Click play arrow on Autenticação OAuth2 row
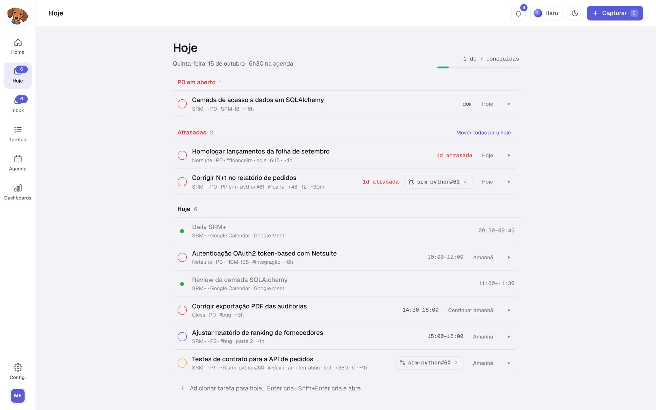The width and height of the screenshot is (656, 410). (x=509, y=257)
